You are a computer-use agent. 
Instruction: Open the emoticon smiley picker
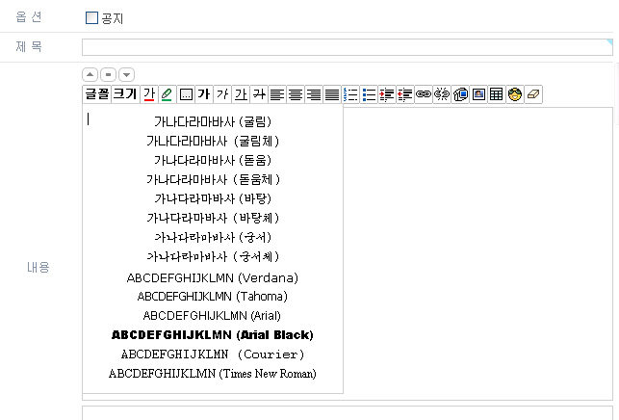(x=515, y=94)
